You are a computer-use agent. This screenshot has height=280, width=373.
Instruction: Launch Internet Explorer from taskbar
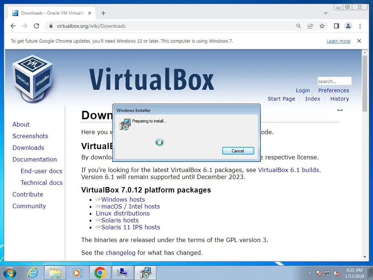(32, 273)
